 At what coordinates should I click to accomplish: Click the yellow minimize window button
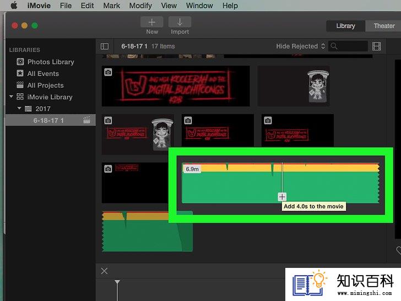(x=25, y=25)
